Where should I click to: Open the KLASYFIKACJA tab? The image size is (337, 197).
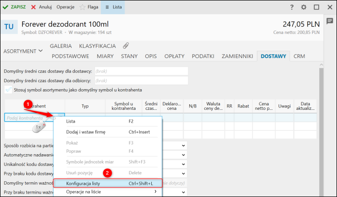(x=97, y=46)
